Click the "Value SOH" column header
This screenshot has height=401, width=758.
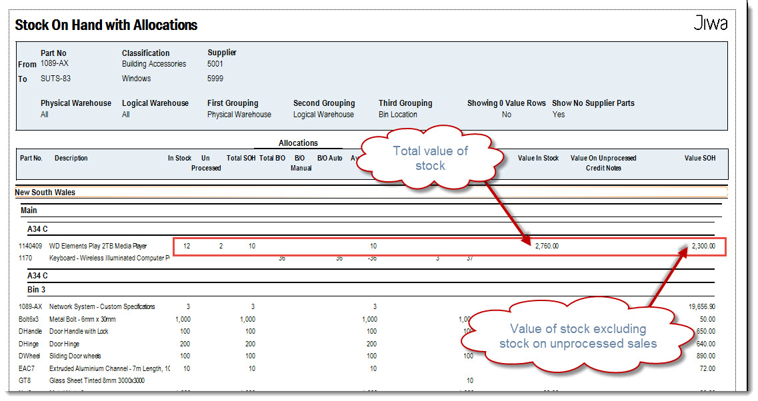(x=700, y=158)
